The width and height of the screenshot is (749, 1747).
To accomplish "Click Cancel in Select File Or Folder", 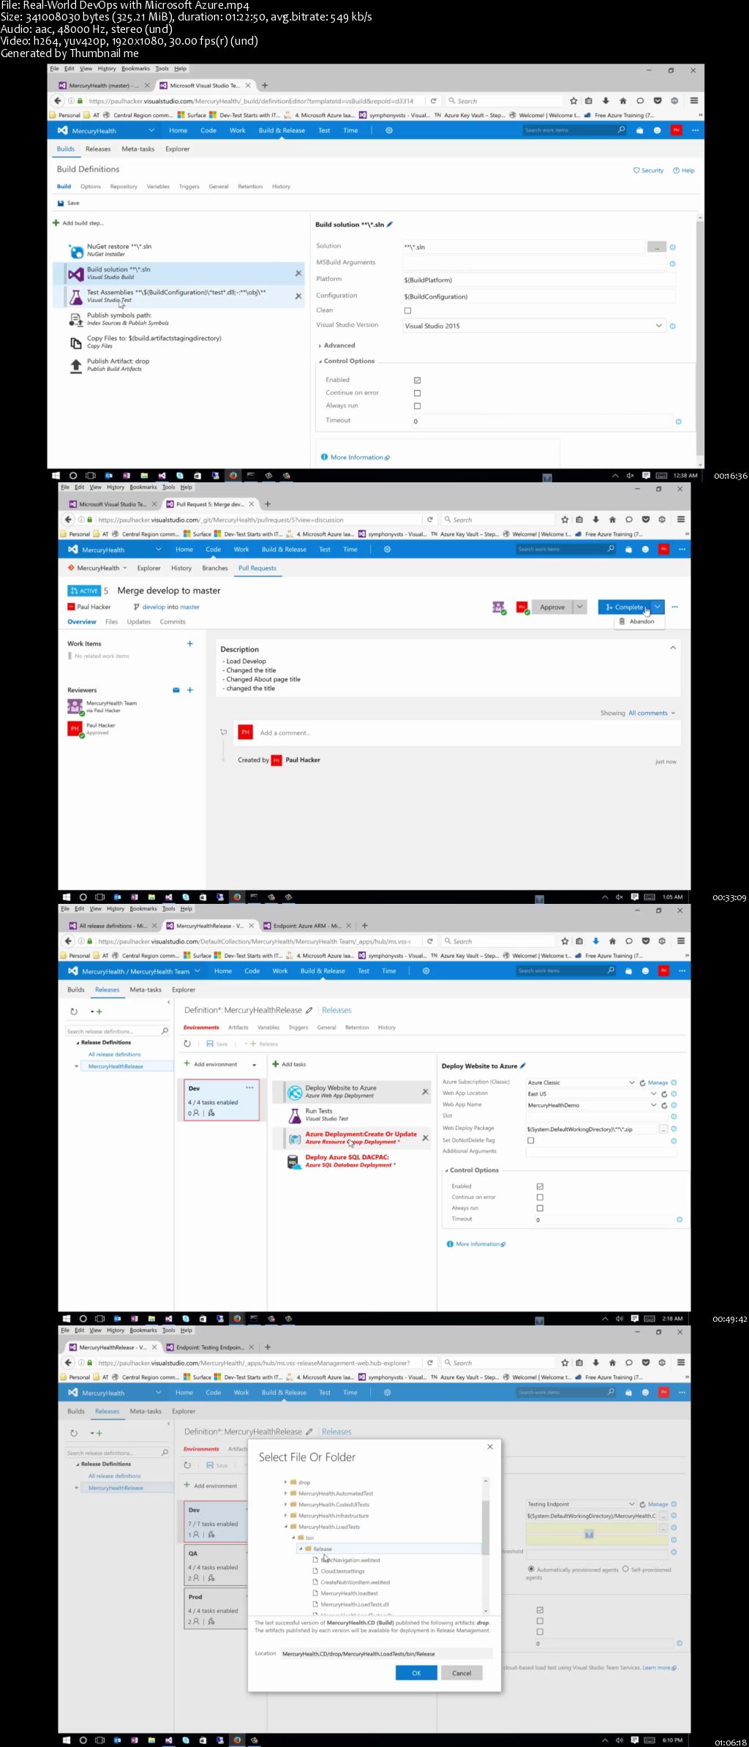I will click(462, 1673).
